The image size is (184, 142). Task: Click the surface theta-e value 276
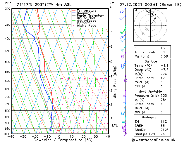click(164, 74)
